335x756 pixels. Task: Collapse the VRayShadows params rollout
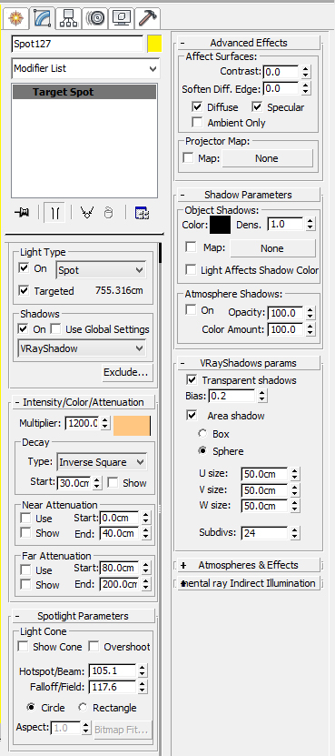point(249,363)
